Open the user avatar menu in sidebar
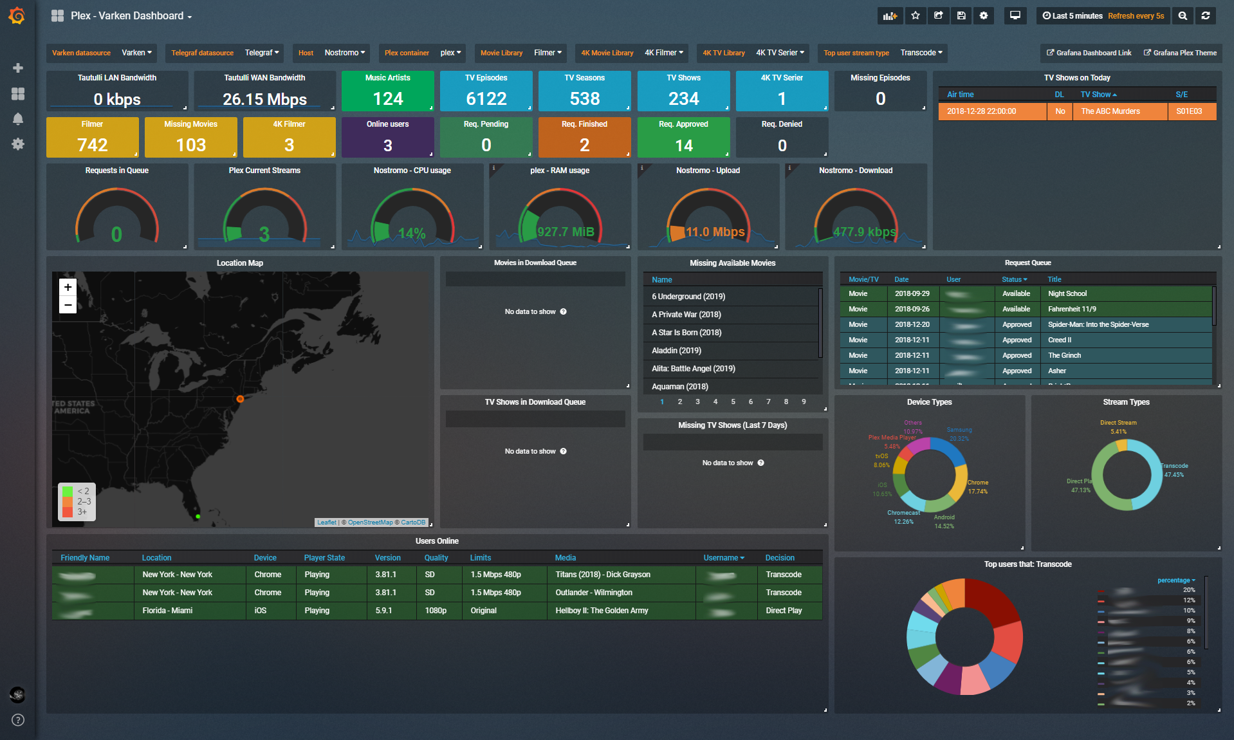 point(17,694)
